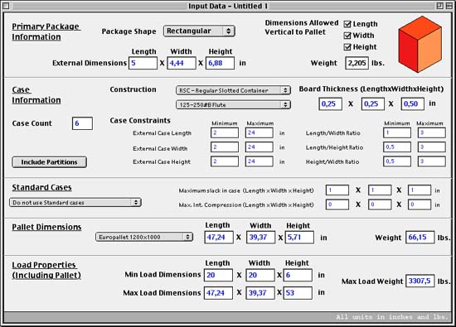
Task: Click the pallet Weight field 66,15
Action: click(420, 238)
